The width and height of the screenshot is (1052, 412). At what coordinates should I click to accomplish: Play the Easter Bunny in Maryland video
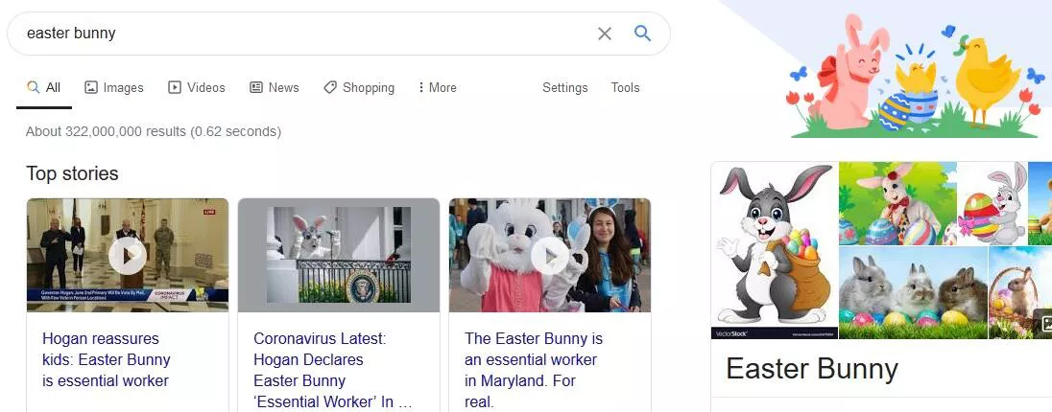550,255
